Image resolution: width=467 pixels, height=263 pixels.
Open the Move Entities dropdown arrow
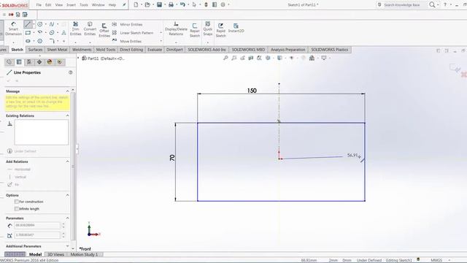coord(161,41)
